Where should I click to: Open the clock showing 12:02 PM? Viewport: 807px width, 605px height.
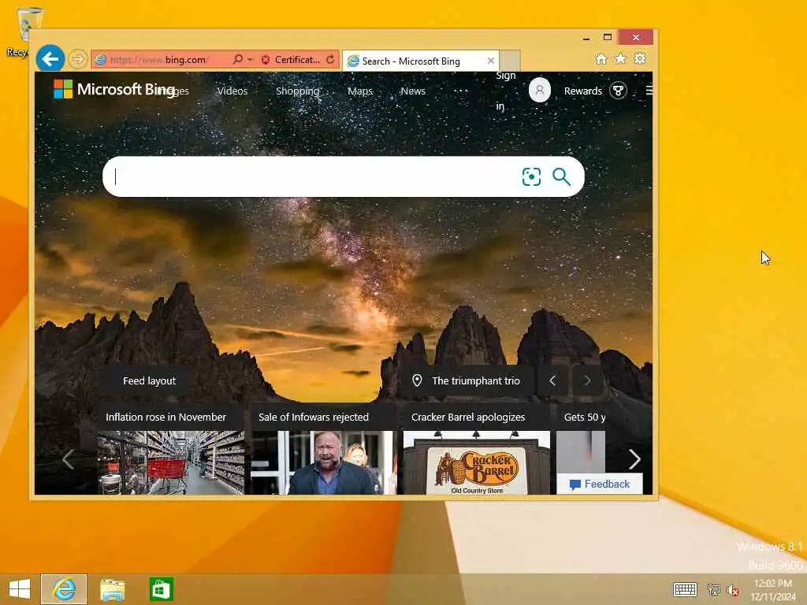(x=772, y=589)
